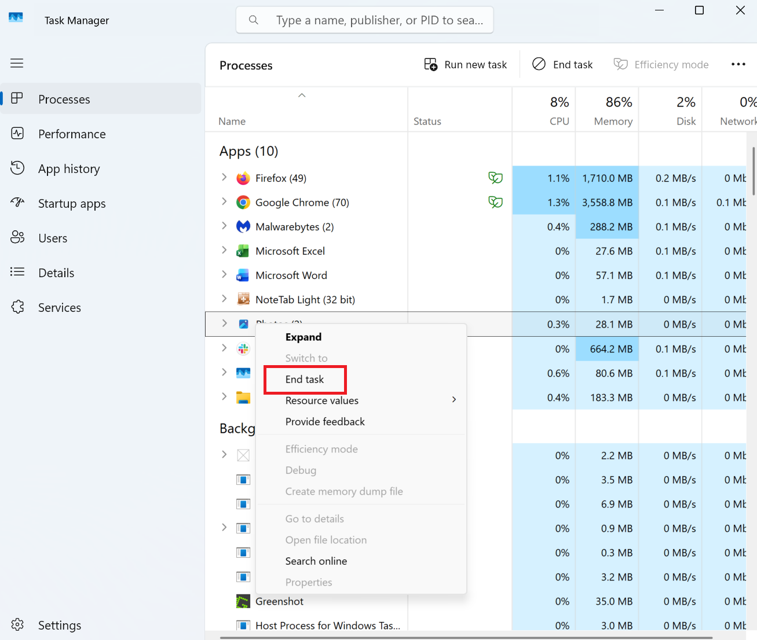Click the Users people icon

17,237
